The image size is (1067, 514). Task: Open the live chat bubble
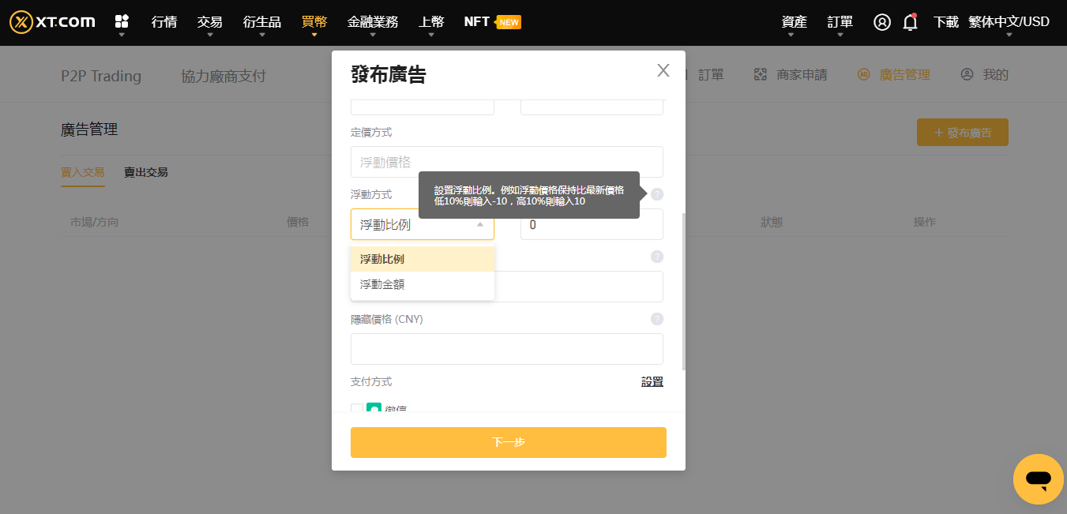(1039, 479)
